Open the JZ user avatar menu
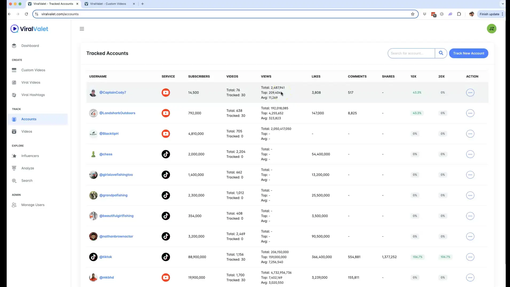 click(491, 29)
